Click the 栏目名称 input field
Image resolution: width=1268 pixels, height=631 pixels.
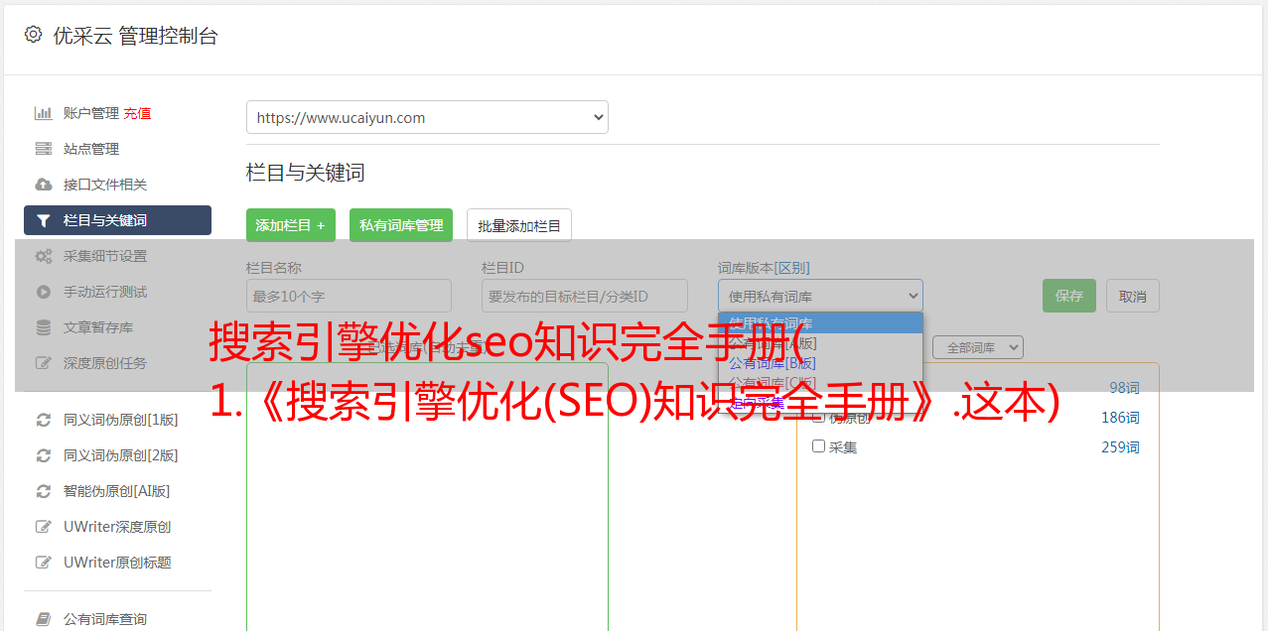click(x=349, y=296)
